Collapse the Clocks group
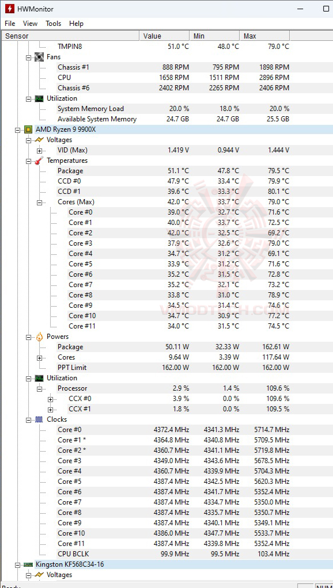The image size is (333, 588). coord(28,419)
